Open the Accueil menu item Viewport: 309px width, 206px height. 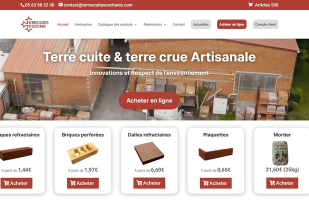(x=62, y=24)
